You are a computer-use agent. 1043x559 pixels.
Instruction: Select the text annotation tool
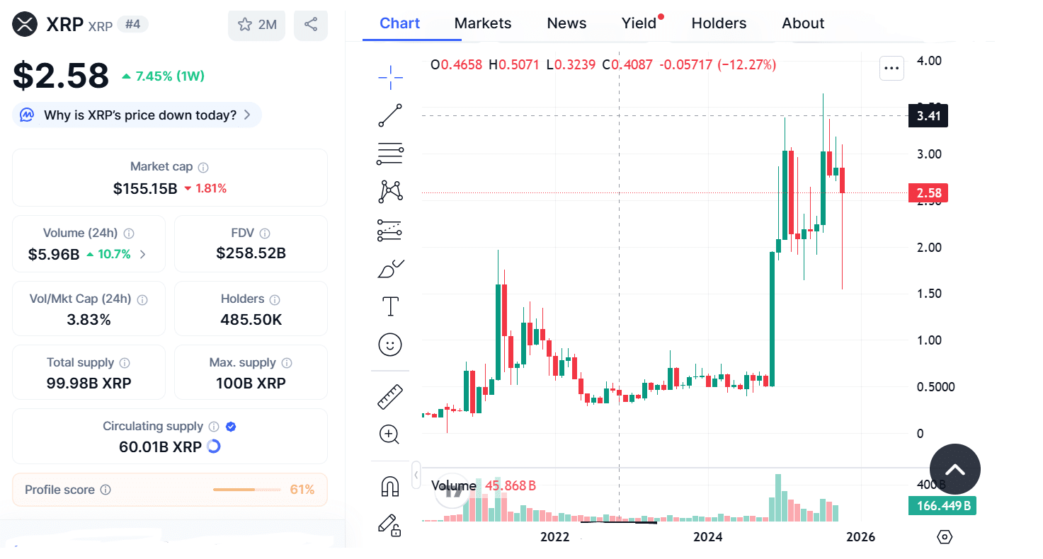click(389, 306)
